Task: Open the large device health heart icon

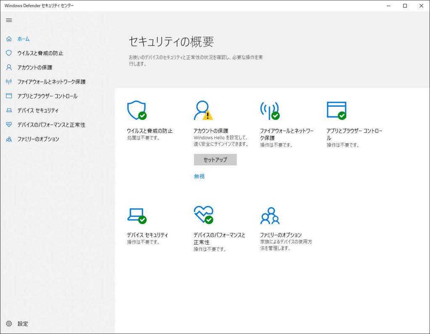Action: click(x=203, y=215)
